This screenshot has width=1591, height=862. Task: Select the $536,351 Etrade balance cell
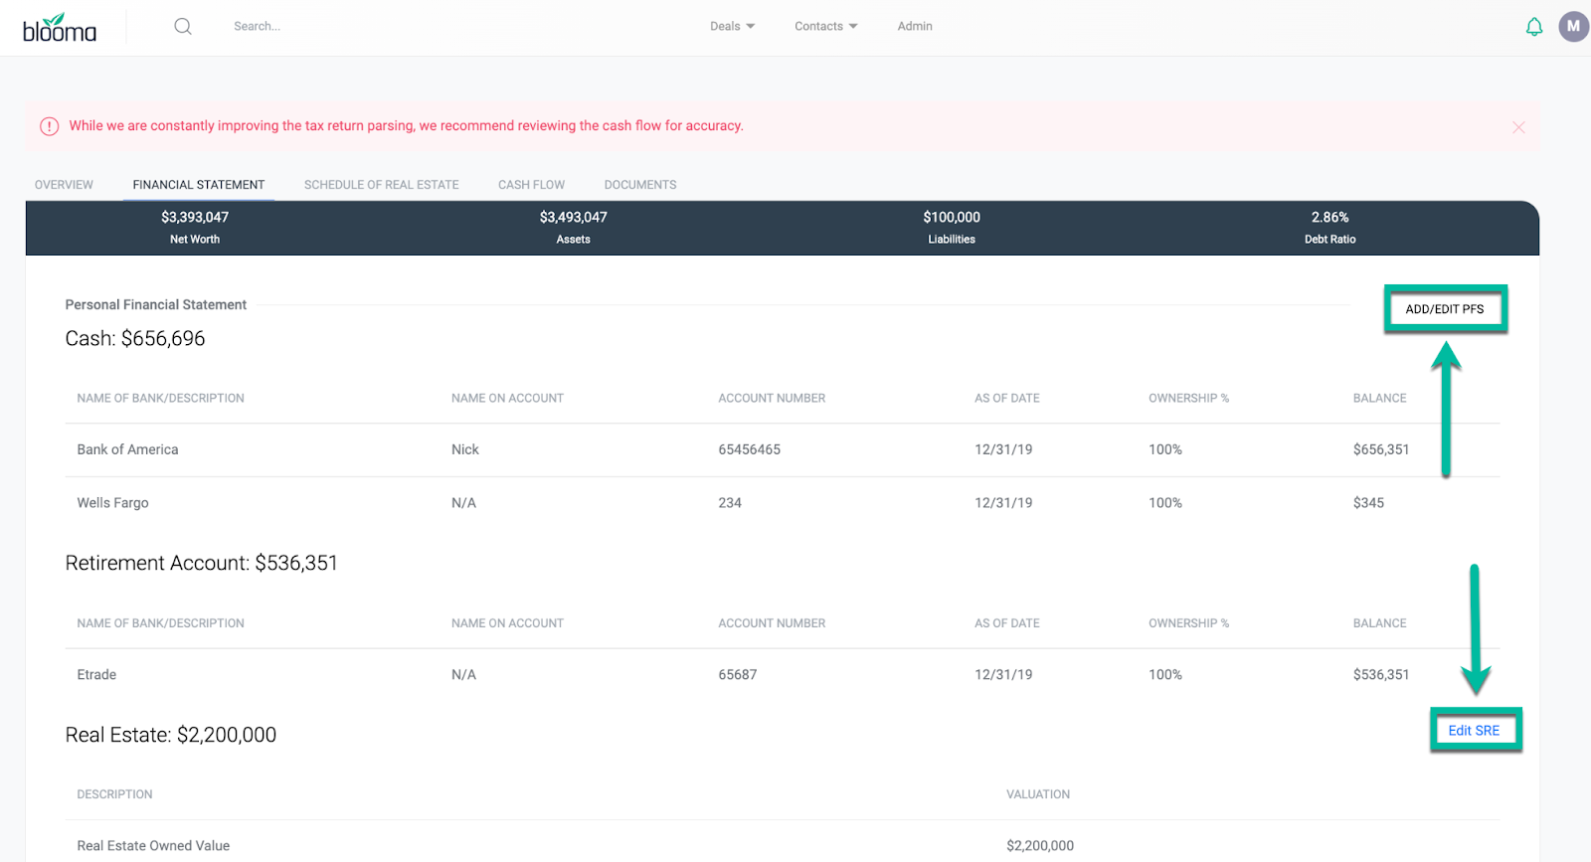[x=1381, y=675]
